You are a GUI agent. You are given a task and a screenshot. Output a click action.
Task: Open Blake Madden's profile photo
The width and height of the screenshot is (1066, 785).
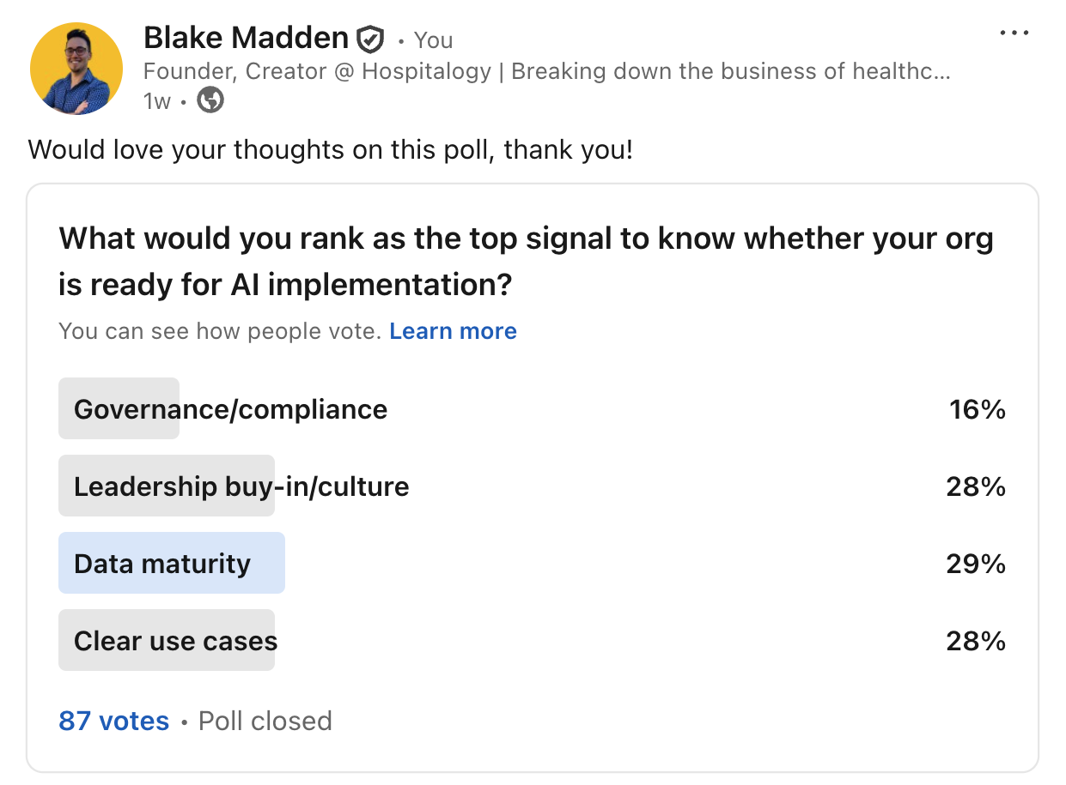76,69
